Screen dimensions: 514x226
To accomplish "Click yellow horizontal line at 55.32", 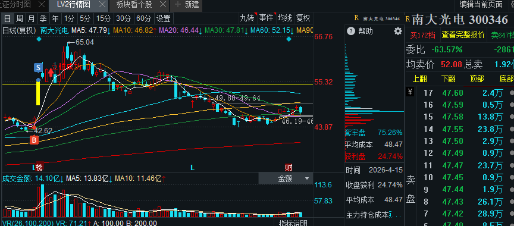I will (157, 84).
